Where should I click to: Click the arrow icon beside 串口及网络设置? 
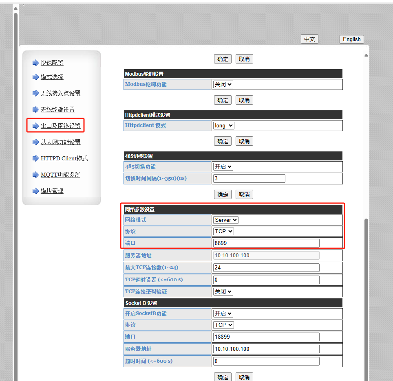point(35,126)
